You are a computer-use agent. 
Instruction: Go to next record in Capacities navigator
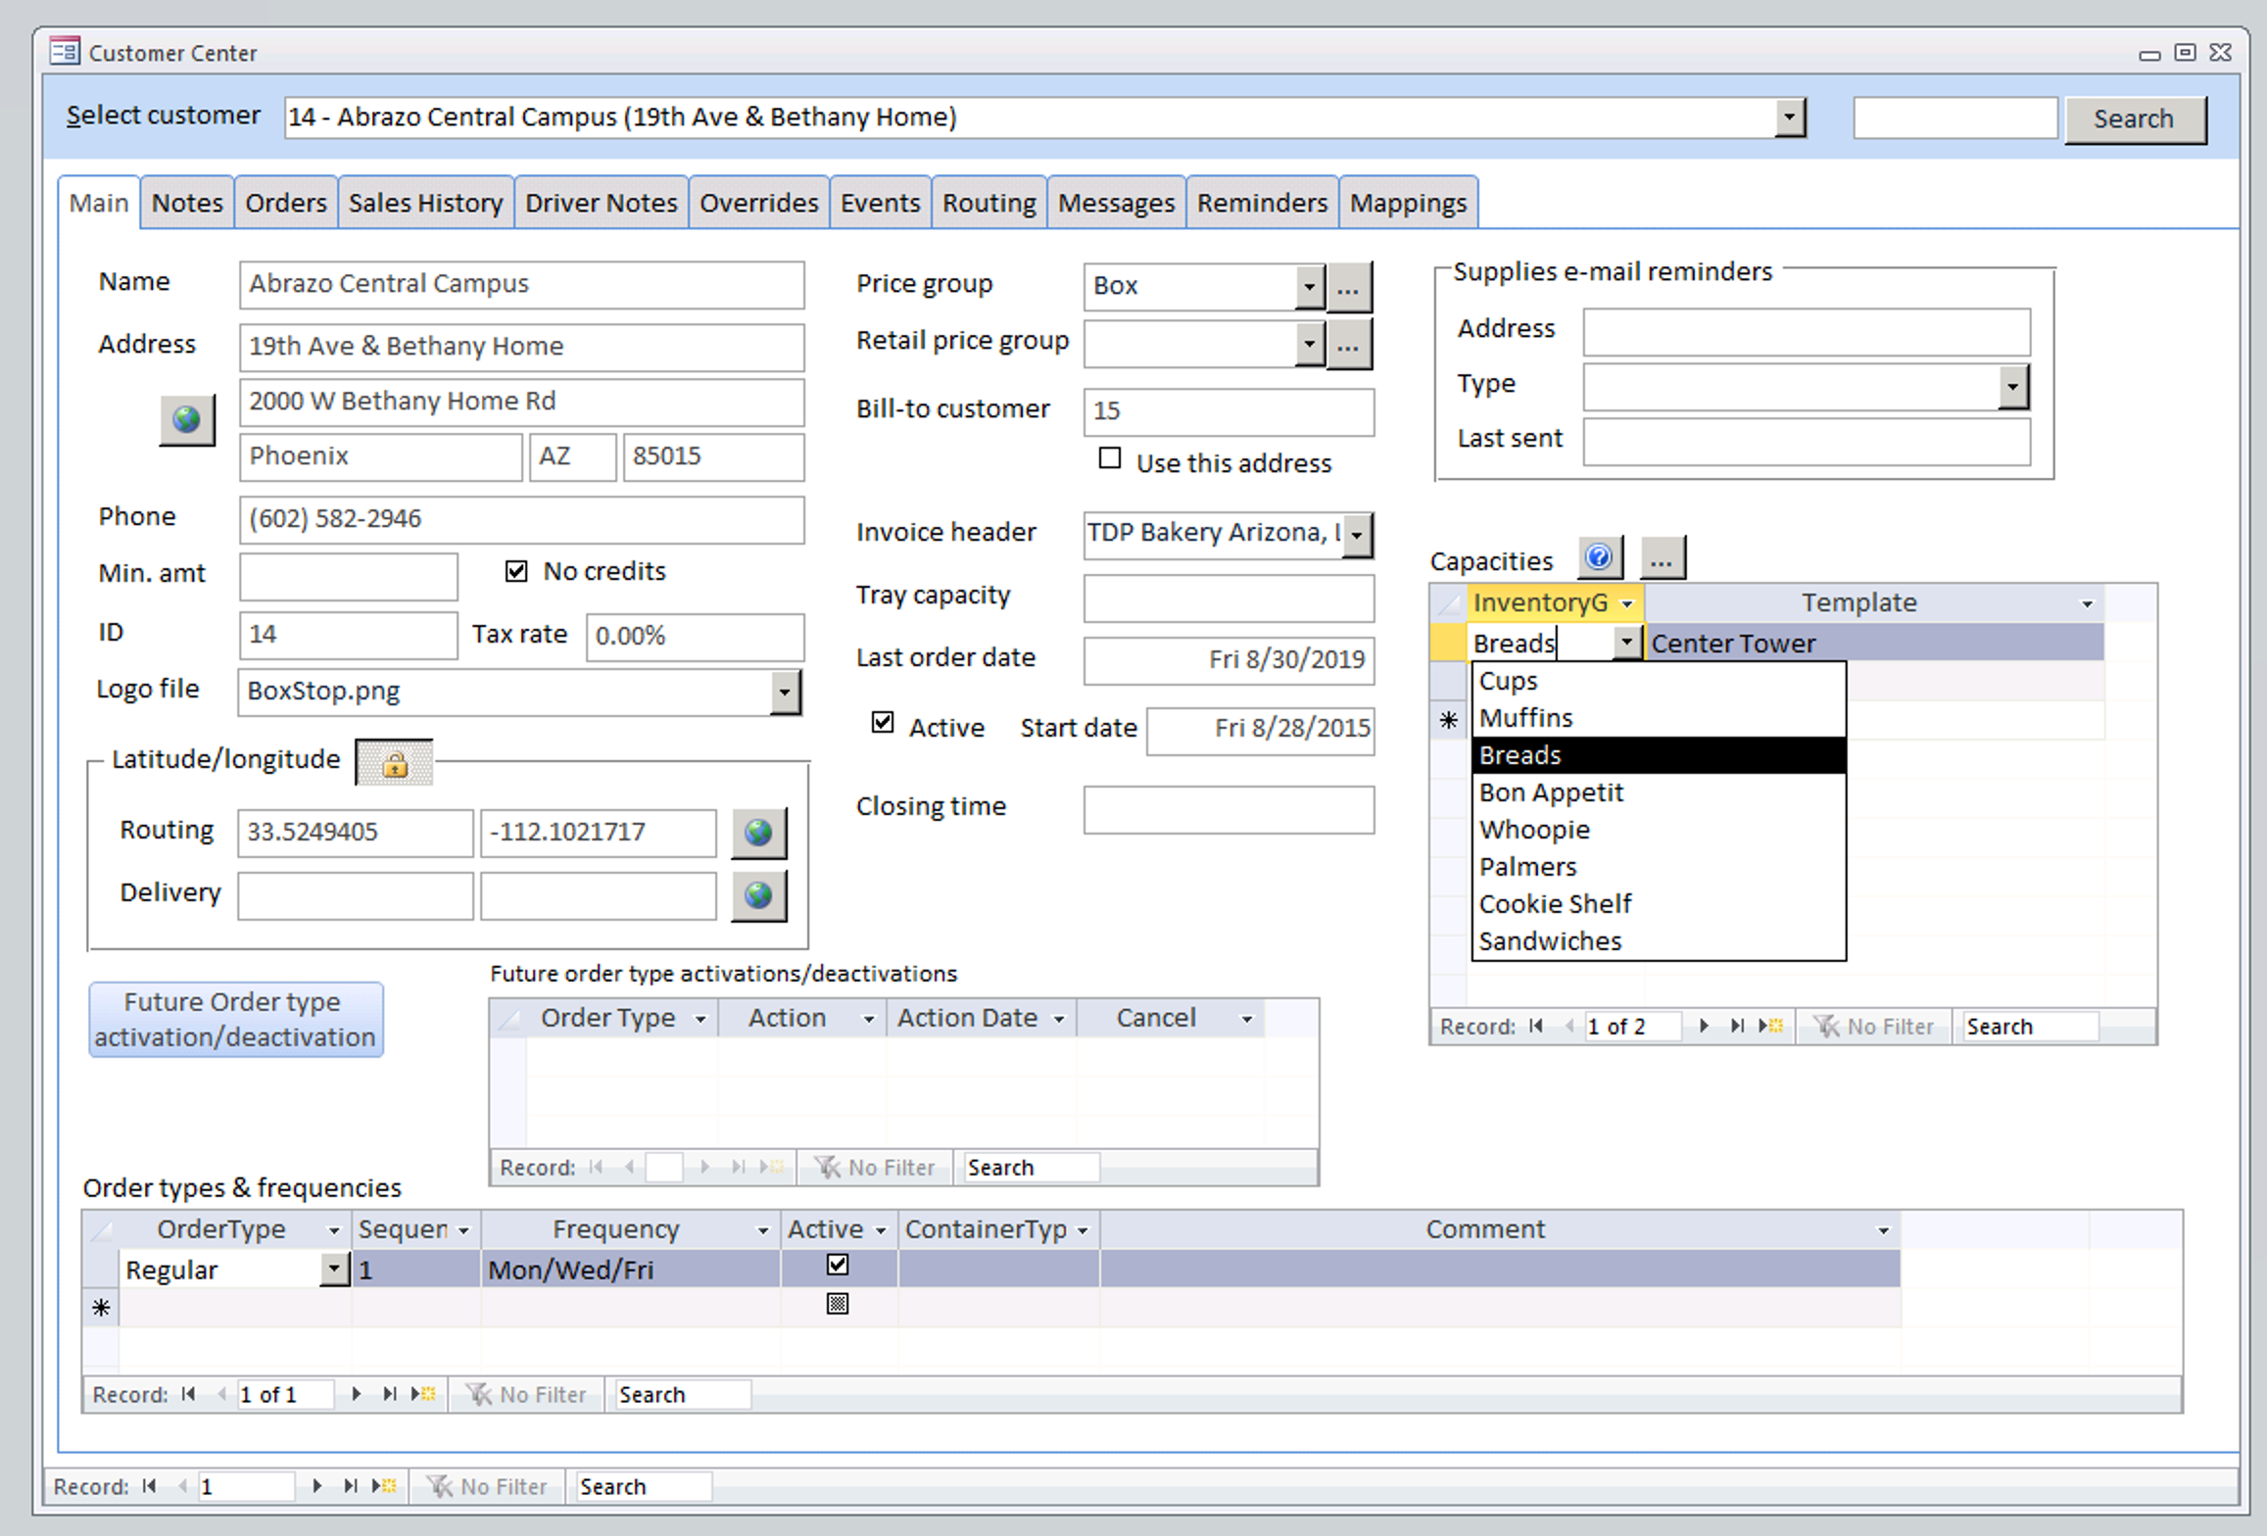[1704, 1026]
